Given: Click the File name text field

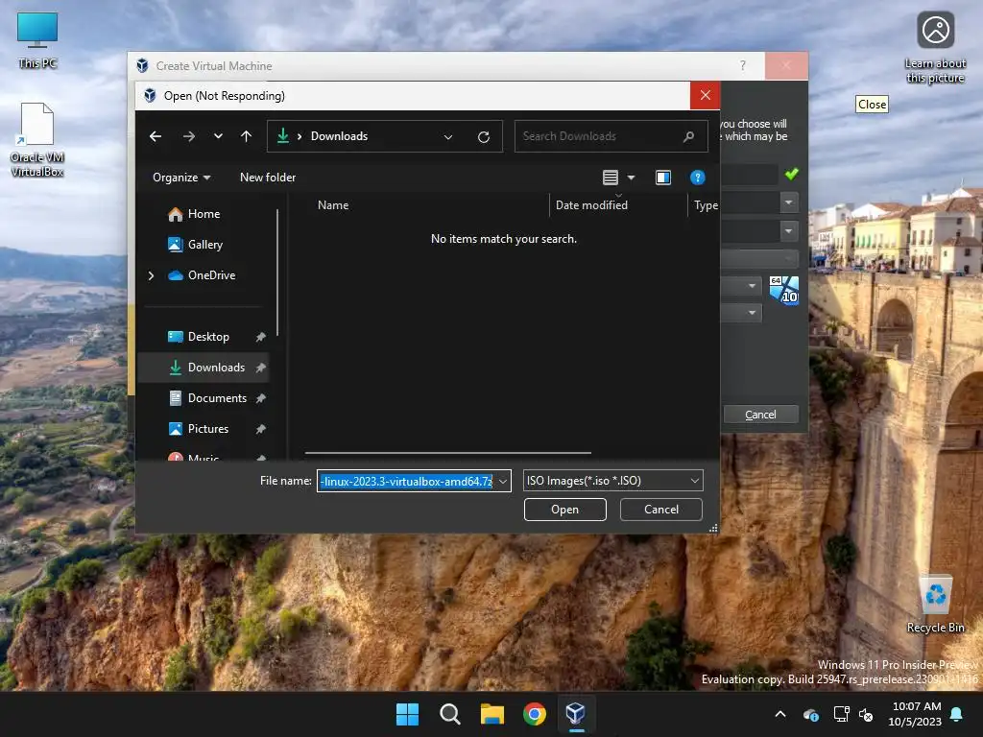Looking at the screenshot, I should [x=406, y=481].
